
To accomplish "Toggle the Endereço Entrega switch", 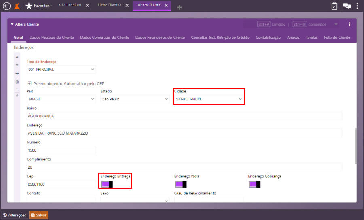I will [x=107, y=184].
